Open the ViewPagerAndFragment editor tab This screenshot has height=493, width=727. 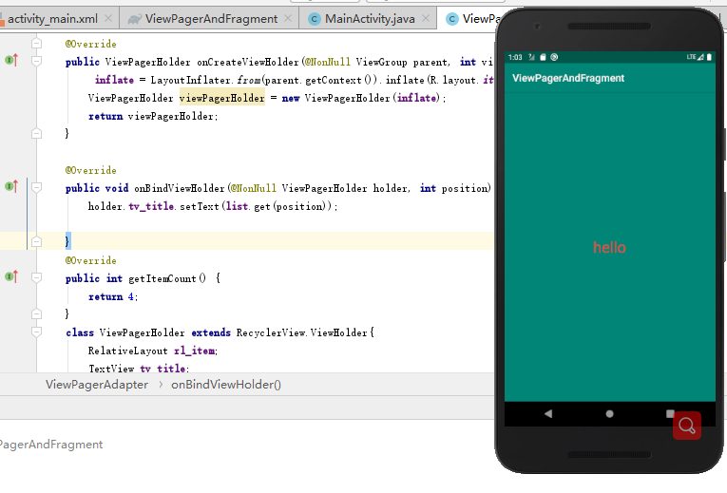click(211, 19)
